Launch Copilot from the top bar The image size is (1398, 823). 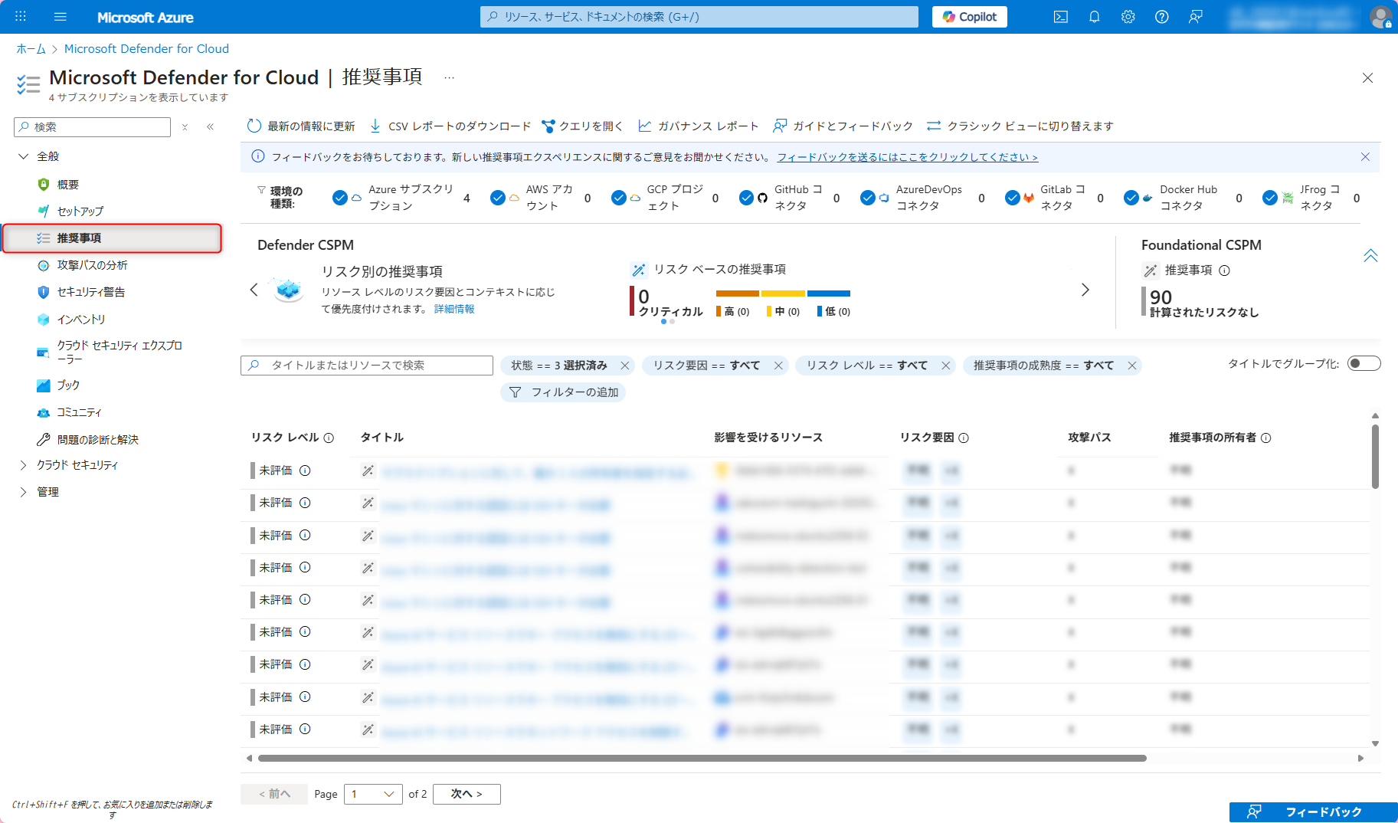(x=969, y=16)
